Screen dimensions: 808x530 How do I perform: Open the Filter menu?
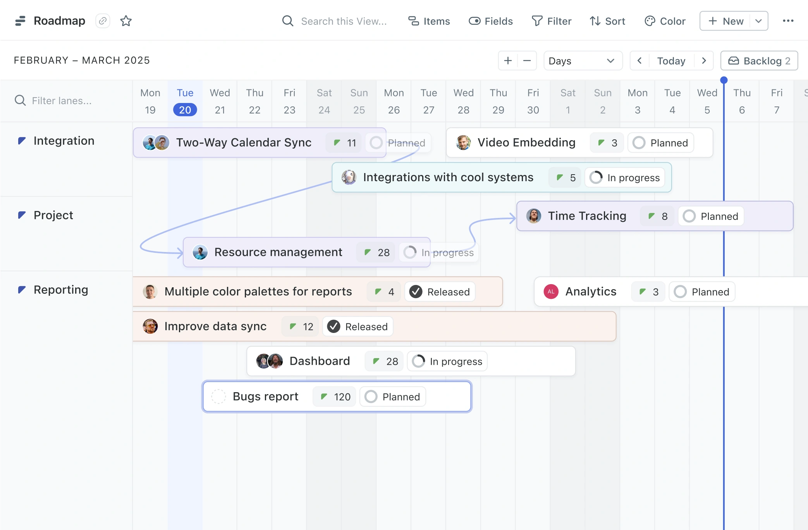point(552,21)
